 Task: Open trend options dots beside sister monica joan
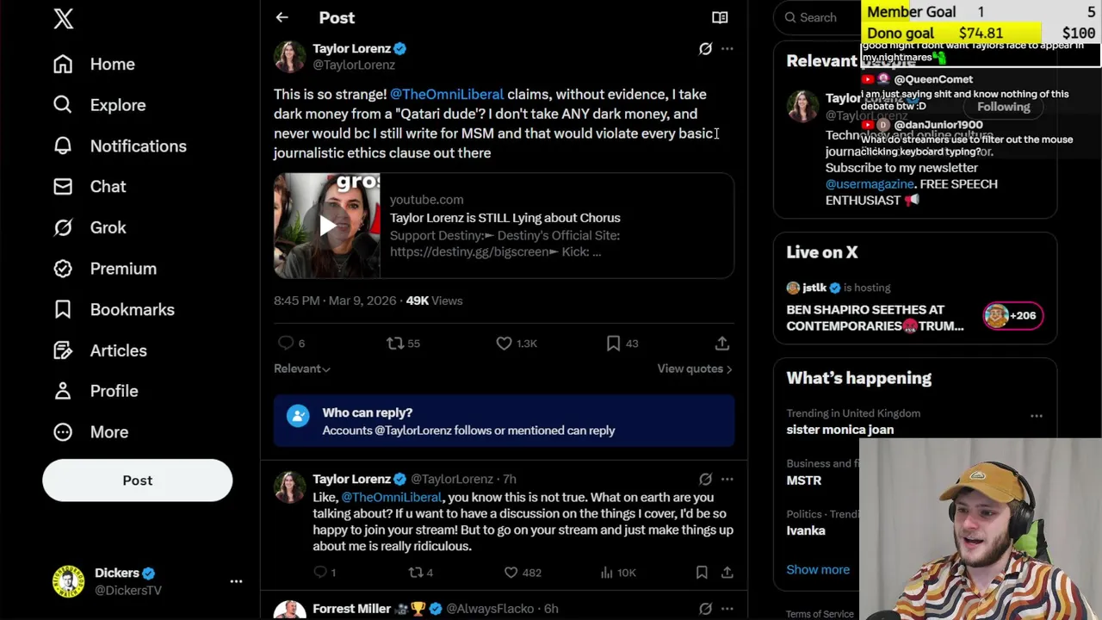pyautogui.click(x=1037, y=416)
